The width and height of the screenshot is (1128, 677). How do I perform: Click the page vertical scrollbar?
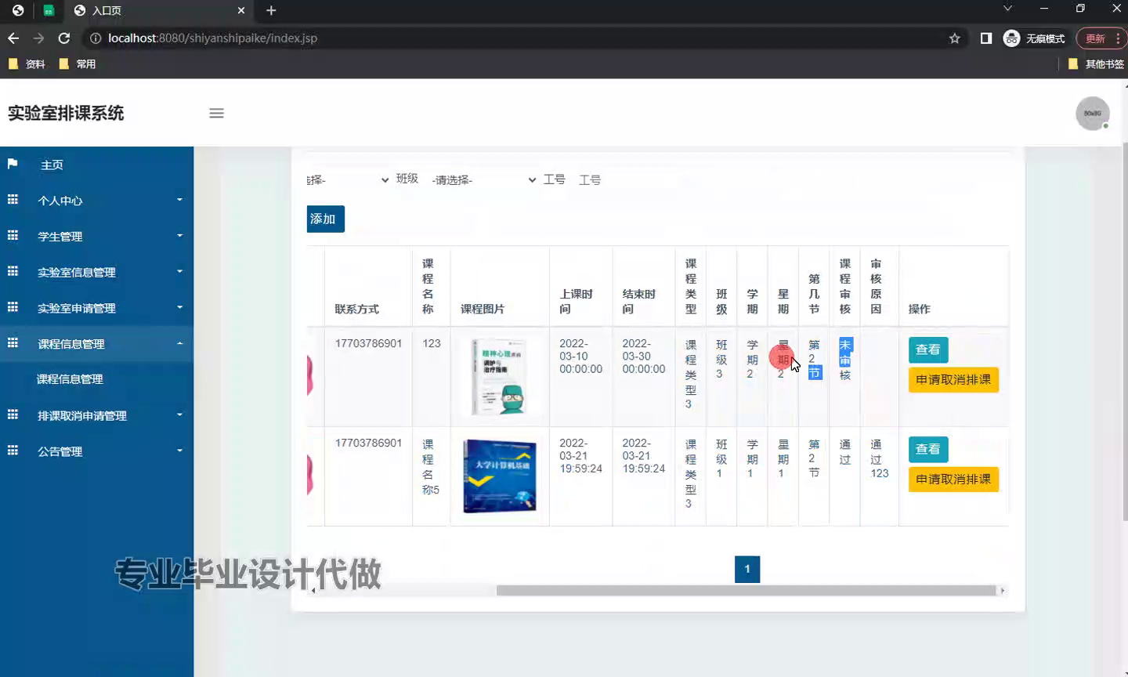(1125, 332)
